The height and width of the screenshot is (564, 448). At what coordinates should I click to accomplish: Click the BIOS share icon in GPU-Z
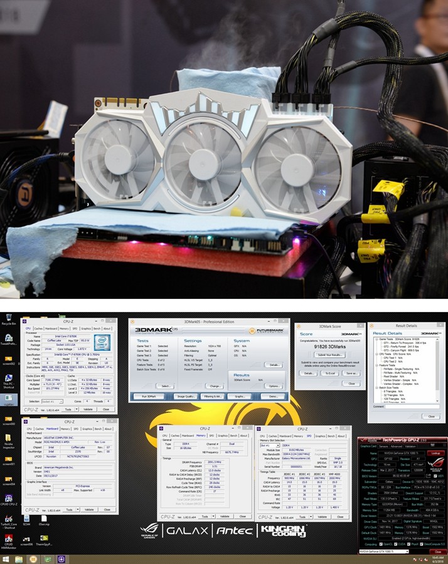429,476
